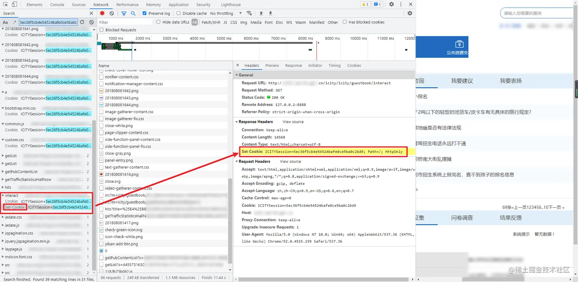This screenshot has width=578, height=282.
Task: Refresh the search results icon
Action: point(82,22)
